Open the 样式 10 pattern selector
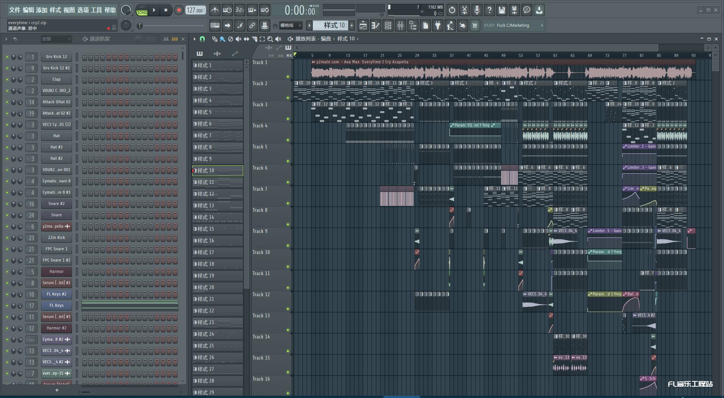Image resolution: width=724 pixels, height=398 pixels. 331,25
